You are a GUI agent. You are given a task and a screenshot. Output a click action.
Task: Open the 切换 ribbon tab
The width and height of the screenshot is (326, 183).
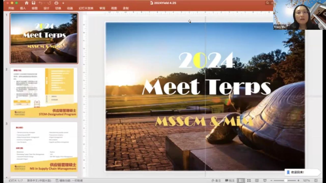[x=58, y=8]
